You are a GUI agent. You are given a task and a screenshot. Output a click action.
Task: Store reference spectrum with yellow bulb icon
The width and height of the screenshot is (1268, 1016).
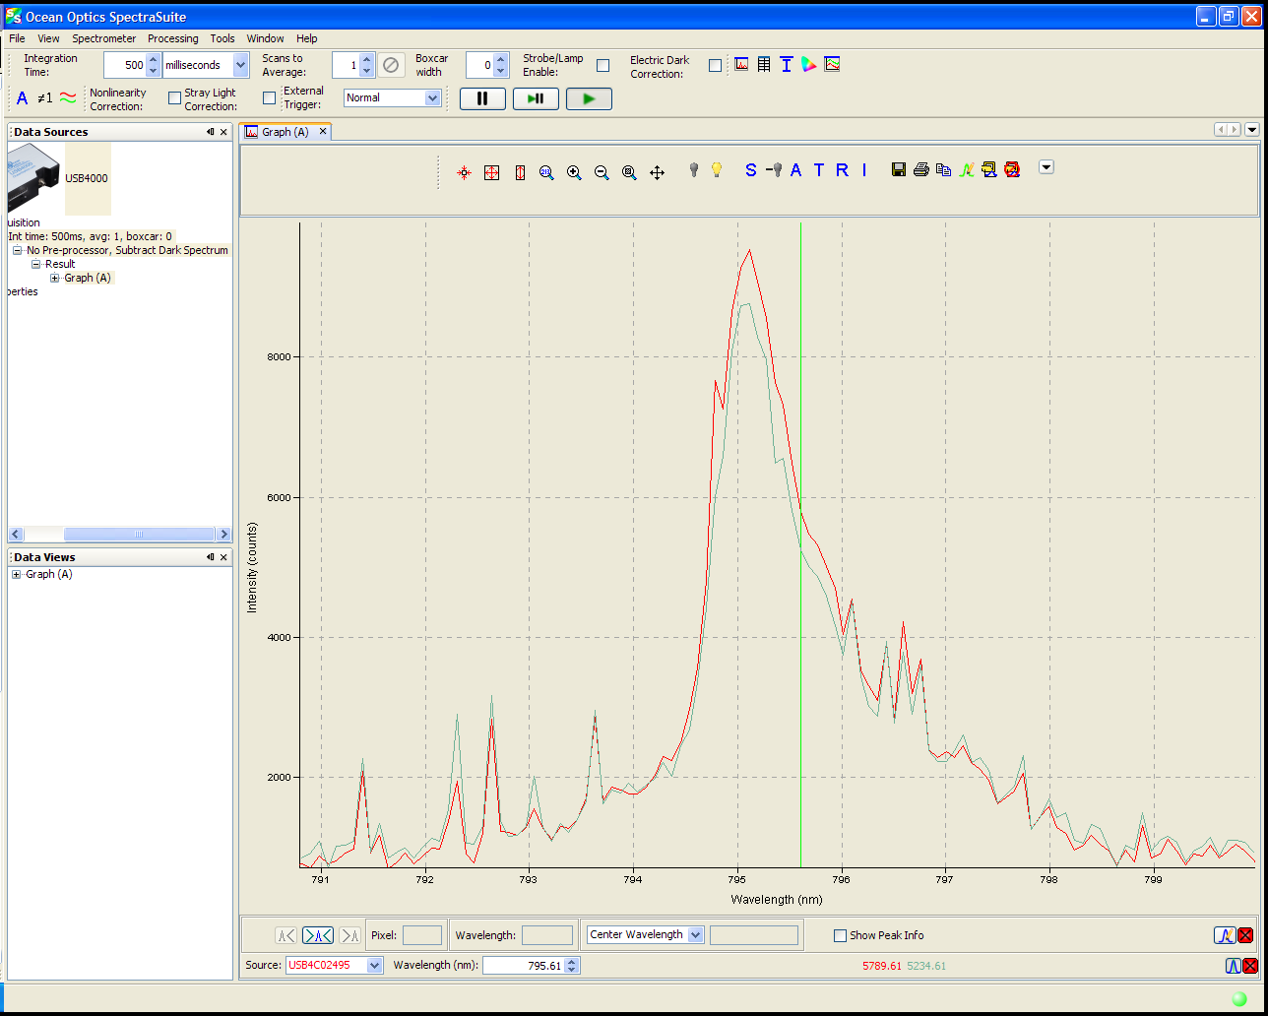pyautogui.click(x=717, y=169)
